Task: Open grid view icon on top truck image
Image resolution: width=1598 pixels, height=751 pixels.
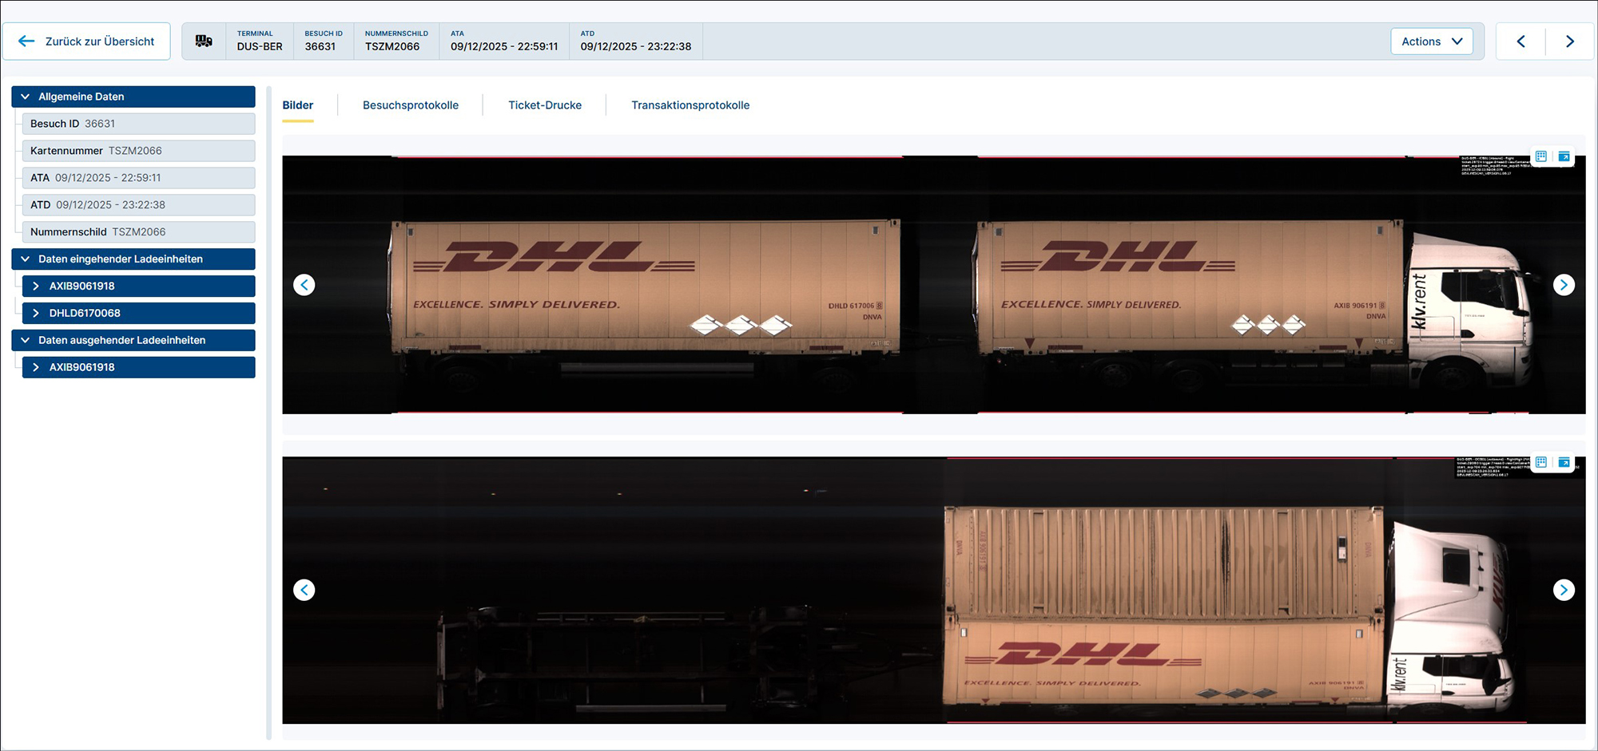Action: pyautogui.click(x=1541, y=156)
